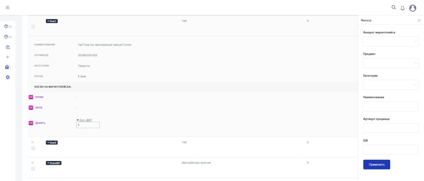Open the sidebar settings gear
Screen dimensions: 424x181
click(8, 77)
